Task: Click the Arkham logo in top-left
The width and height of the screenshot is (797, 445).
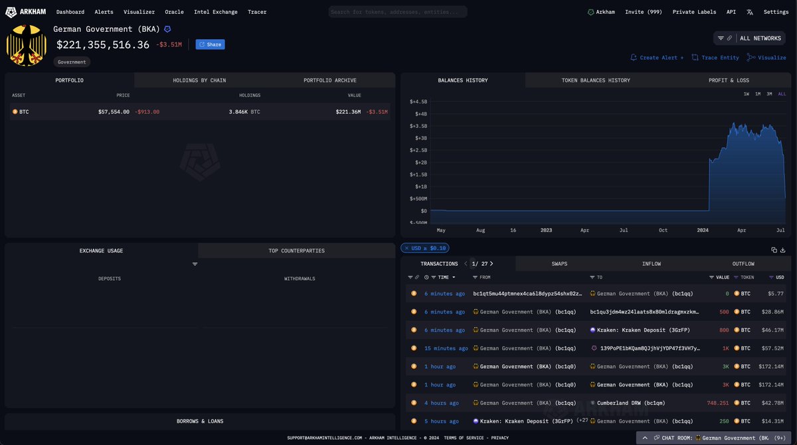Action: click(27, 12)
